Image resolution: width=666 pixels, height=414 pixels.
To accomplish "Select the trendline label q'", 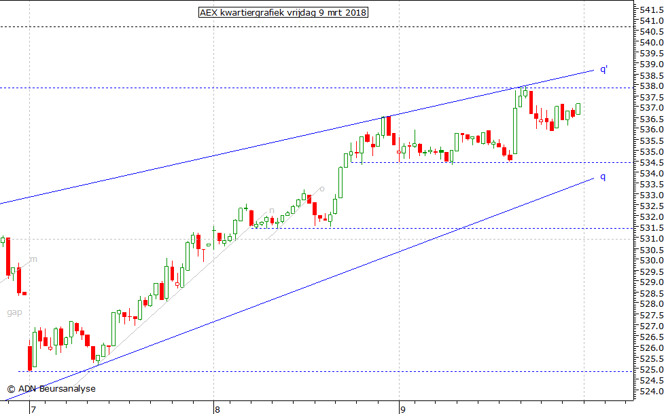I will 603,69.
